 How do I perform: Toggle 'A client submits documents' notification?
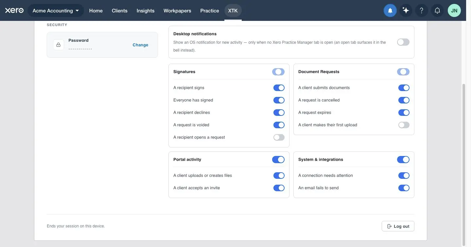(404, 88)
